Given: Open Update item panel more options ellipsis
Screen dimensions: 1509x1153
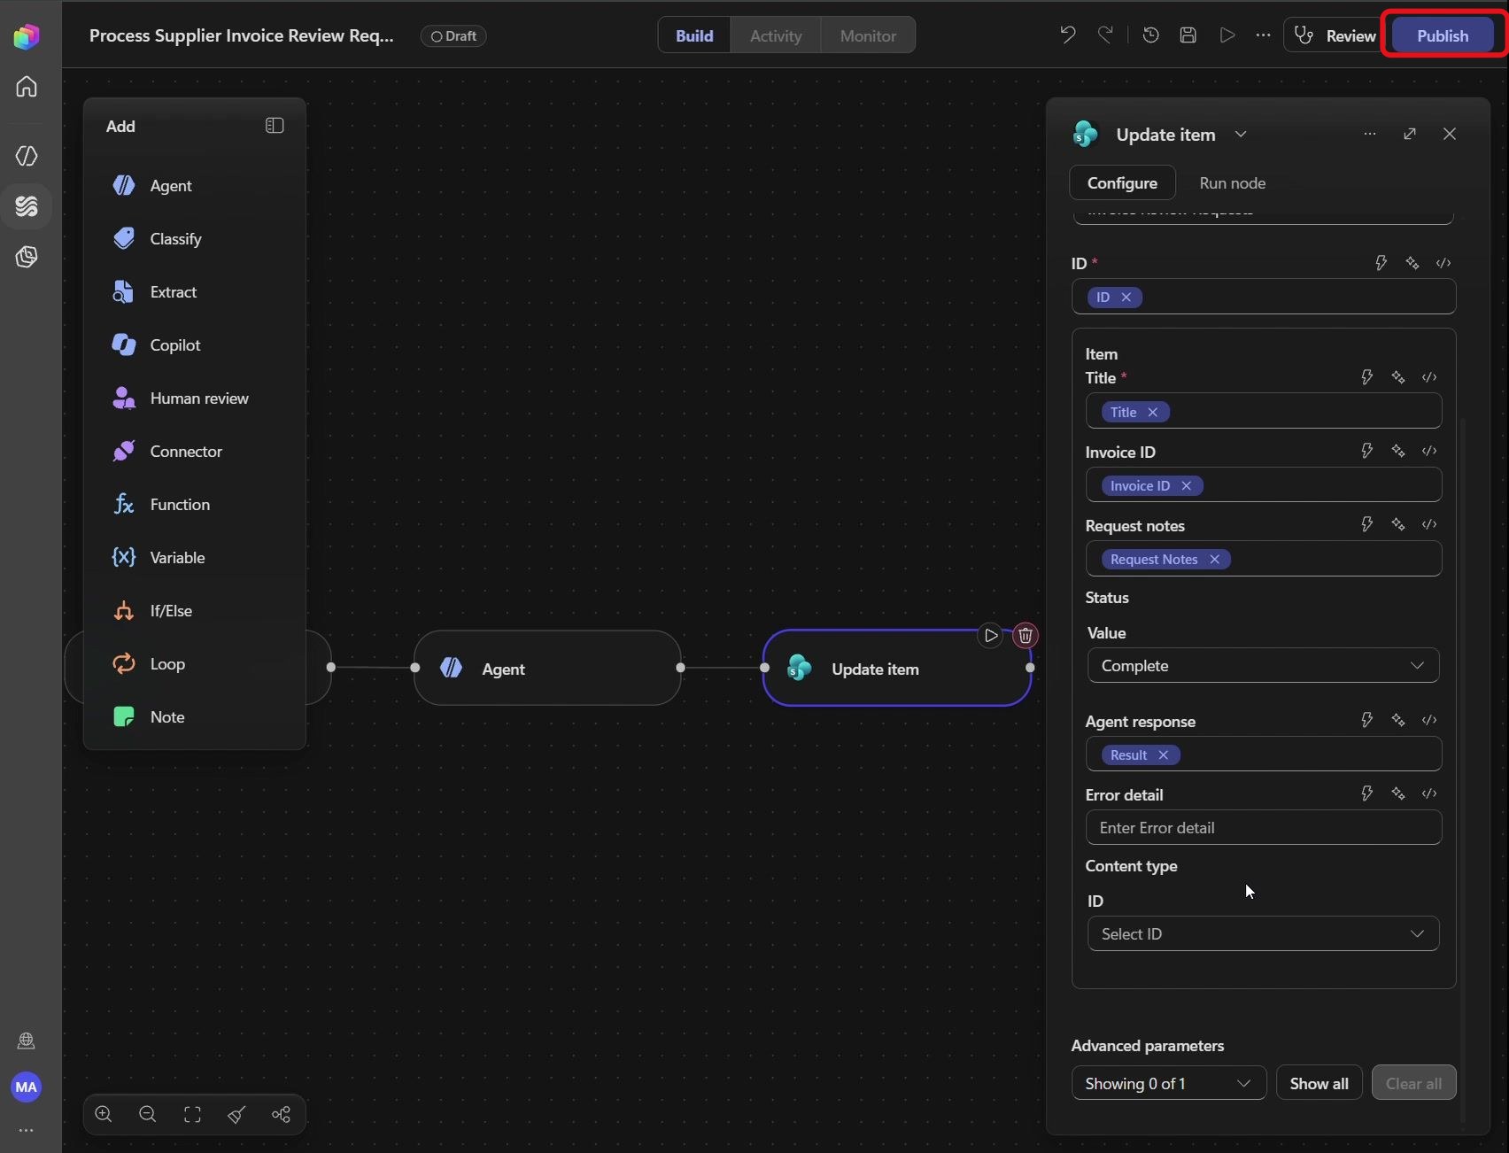Looking at the screenshot, I should [1370, 134].
